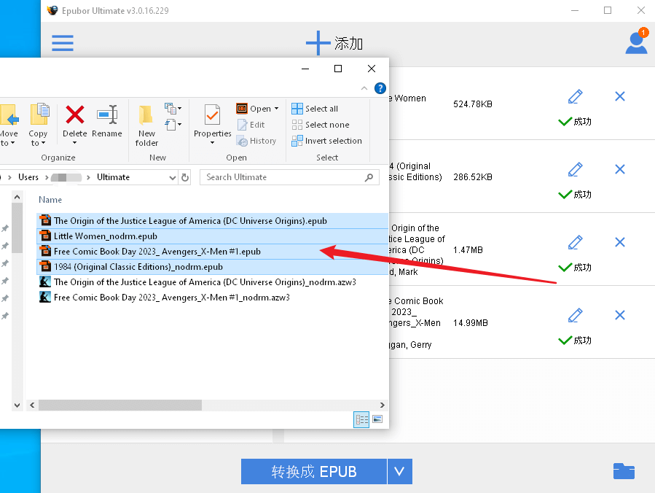Click the Kindle icon of Justice League azw3 file

click(45, 282)
